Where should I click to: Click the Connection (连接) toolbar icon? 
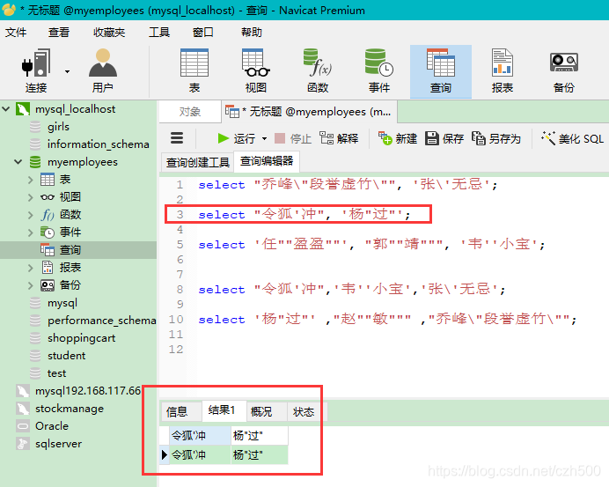[36, 70]
